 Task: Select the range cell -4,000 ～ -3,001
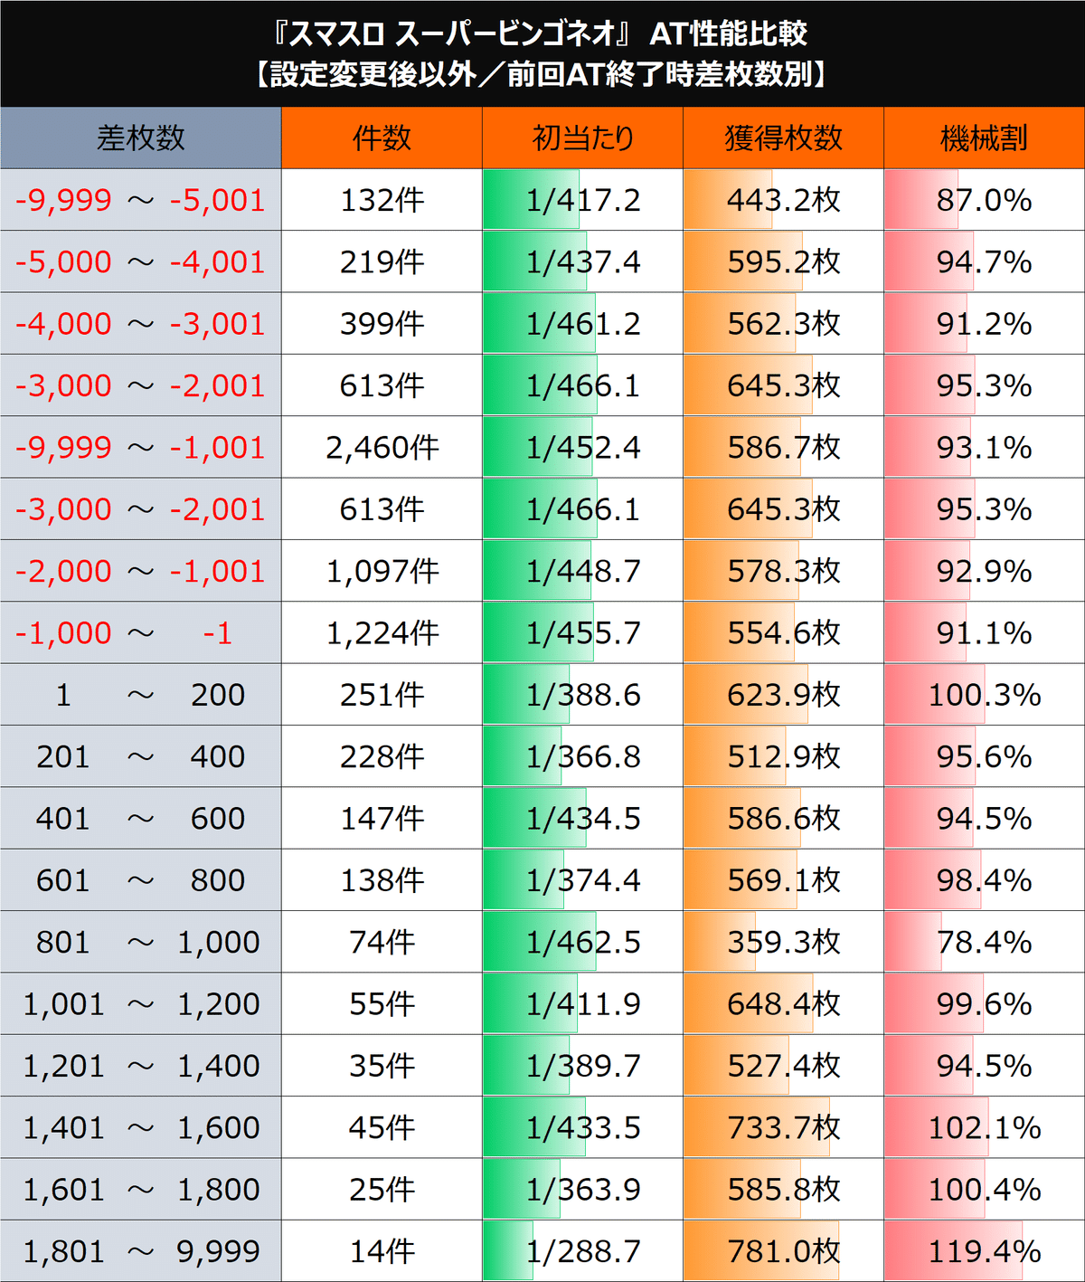(x=140, y=323)
